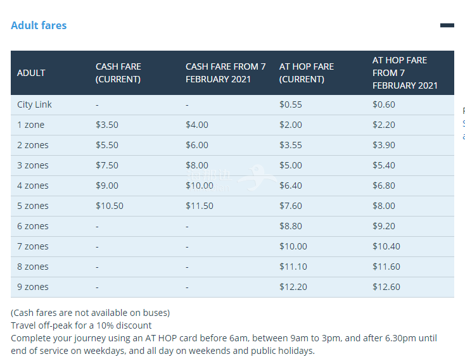Click AT HOP FARE FROM 7 FEBRUARY 2021 header
465x359 pixels.
coord(405,73)
